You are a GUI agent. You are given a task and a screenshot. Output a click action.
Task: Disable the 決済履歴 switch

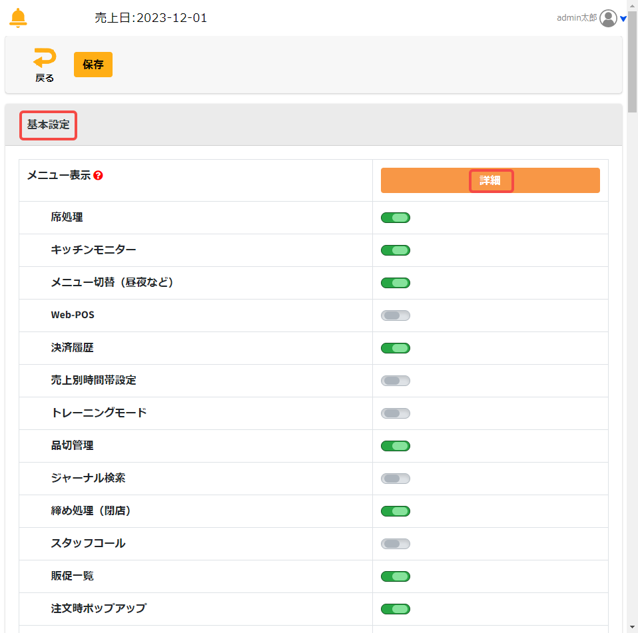click(396, 348)
